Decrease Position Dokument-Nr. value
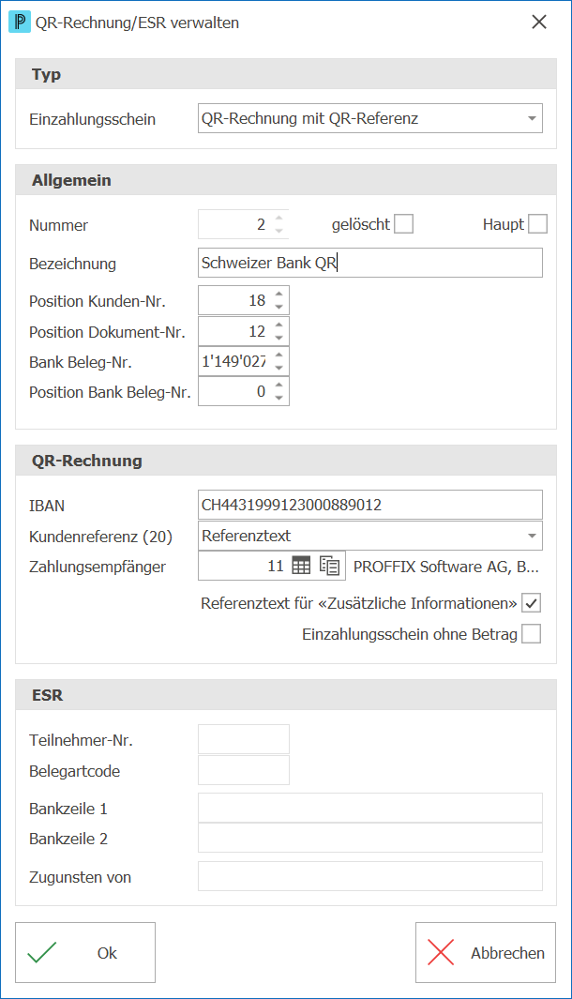572x999 pixels. pyautogui.click(x=279, y=337)
